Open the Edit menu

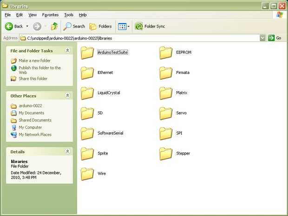(20, 15)
